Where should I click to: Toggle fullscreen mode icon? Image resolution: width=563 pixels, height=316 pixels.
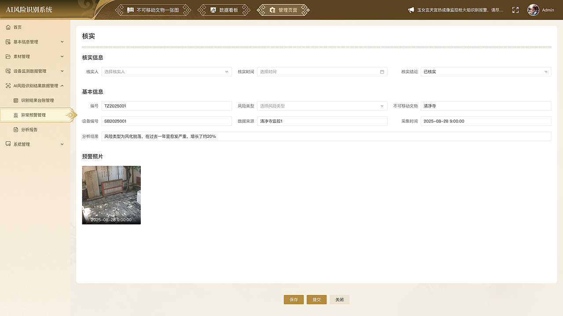(x=515, y=10)
